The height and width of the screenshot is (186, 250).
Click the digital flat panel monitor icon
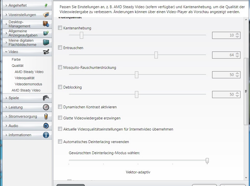click(x=46, y=42)
